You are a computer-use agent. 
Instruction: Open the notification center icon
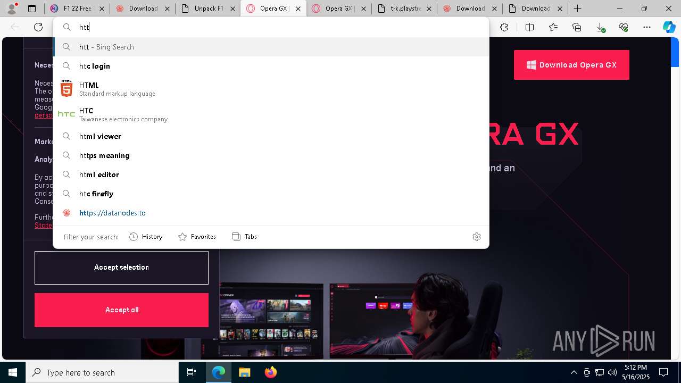(663, 372)
